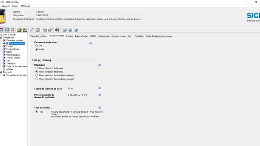
Task: Click the highlighted red window-layout toolbar icon
Action: coord(7,30)
